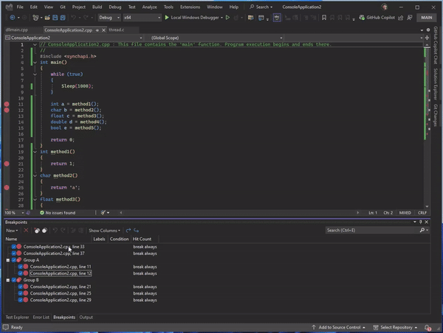Click the editor zoom level 100% box
Image resolution: width=443 pixels, height=333 pixels.
pyautogui.click(x=12, y=213)
